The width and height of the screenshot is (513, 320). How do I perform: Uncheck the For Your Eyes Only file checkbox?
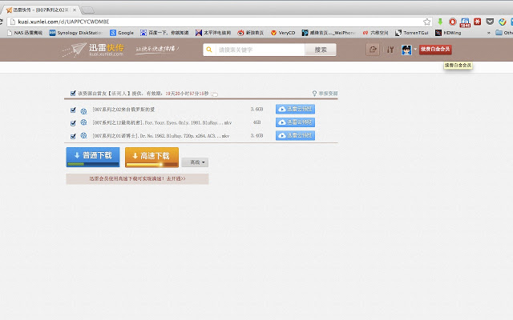73,123
